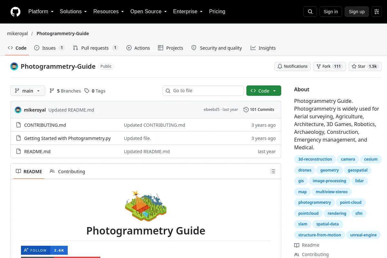The image size is (387, 258).
Task: Open the CONTRIBUTING.md file
Action: point(45,125)
